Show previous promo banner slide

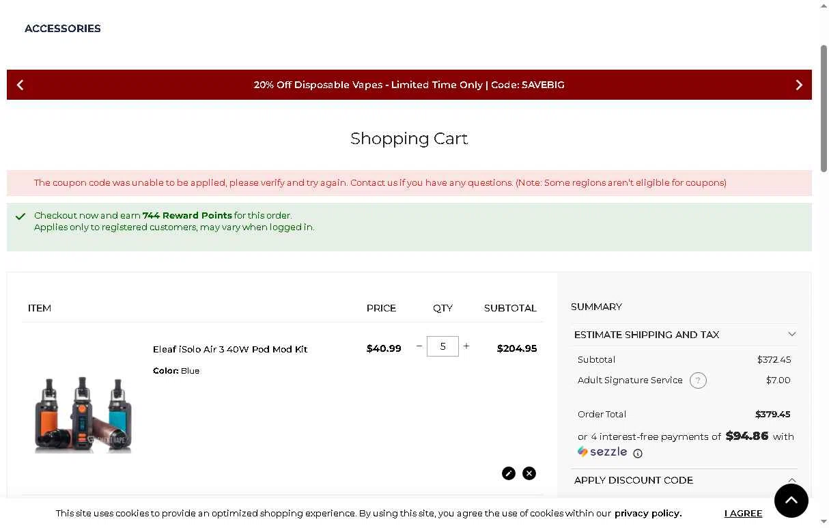pos(20,85)
